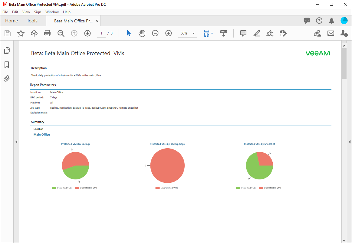Click the Protected VMs by Backup chart title

point(75,144)
